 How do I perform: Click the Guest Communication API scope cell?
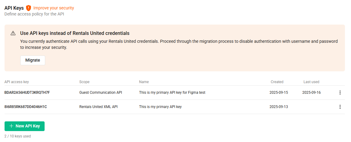pyautogui.click(x=100, y=93)
